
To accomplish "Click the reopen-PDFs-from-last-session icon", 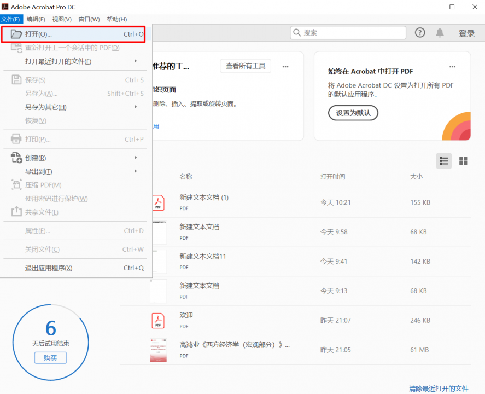I will [x=16, y=48].
